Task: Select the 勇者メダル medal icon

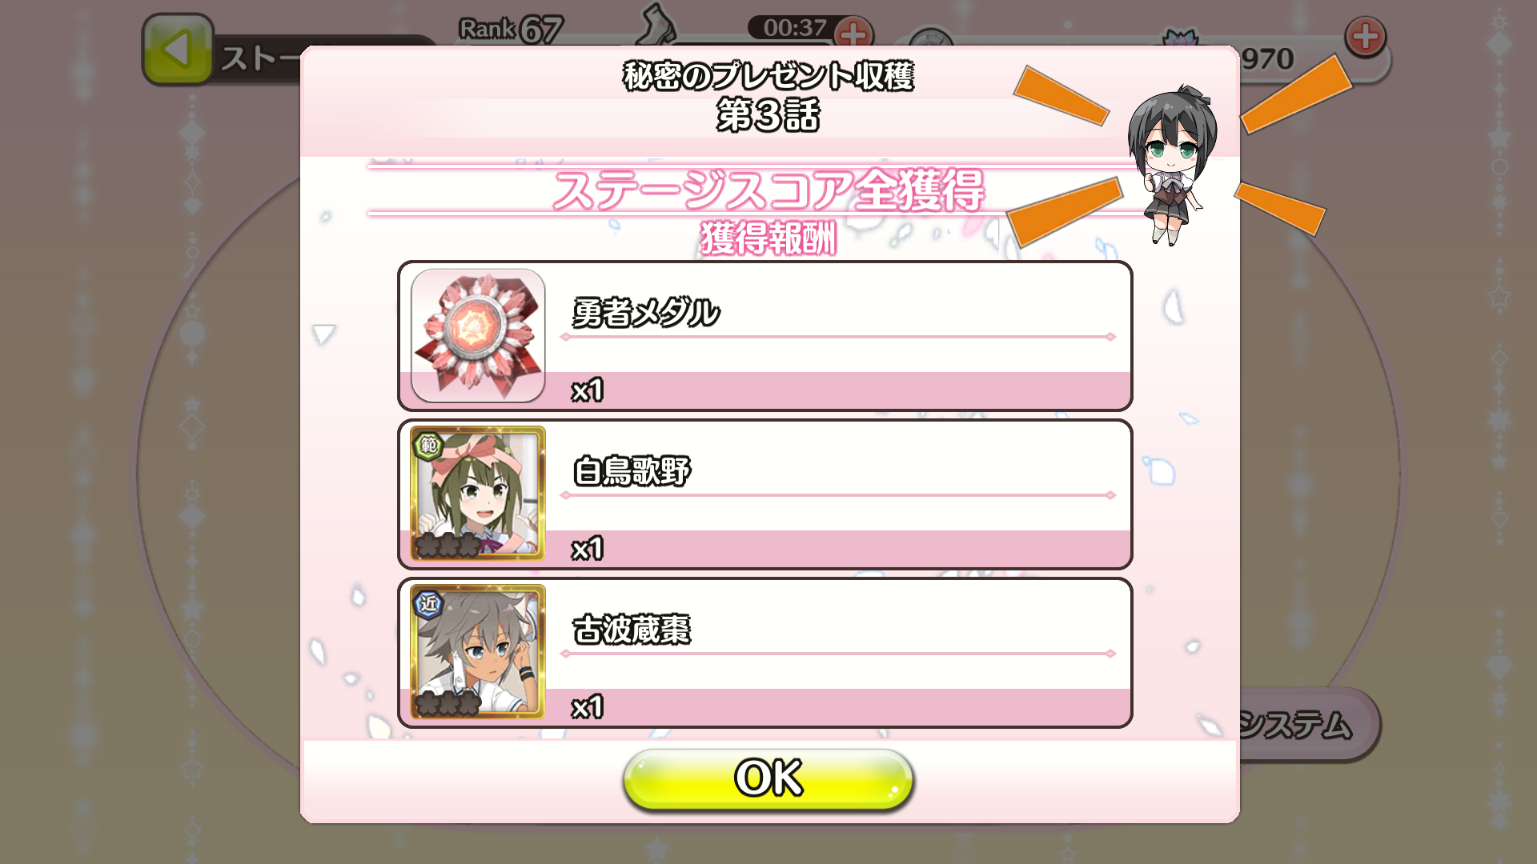Action: [478, 335]
